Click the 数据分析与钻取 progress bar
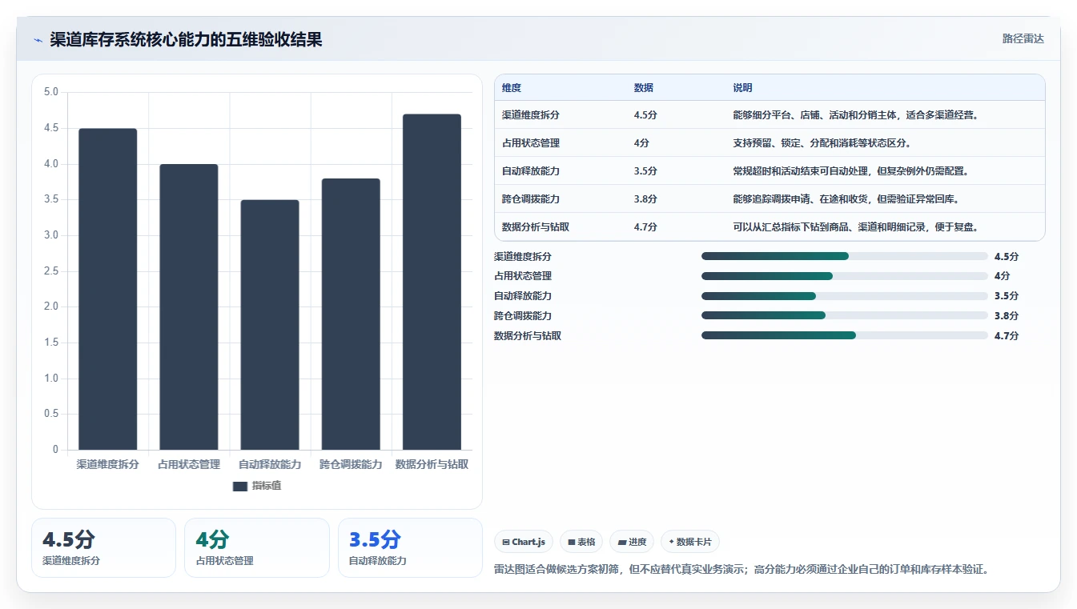Image resolution: width=1077 pixels, height=609 pixels. [845, 336]
